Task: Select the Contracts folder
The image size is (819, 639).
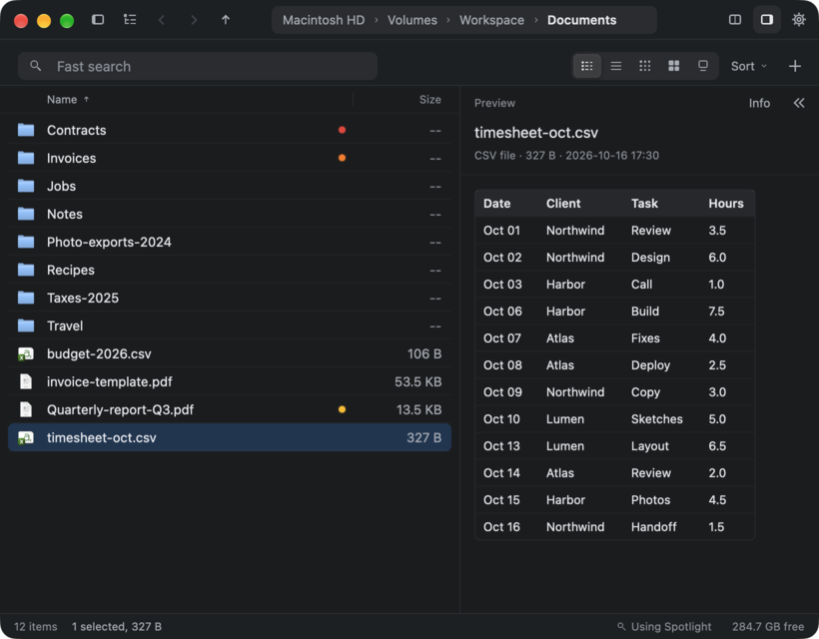Action: (x=230, y=130)
